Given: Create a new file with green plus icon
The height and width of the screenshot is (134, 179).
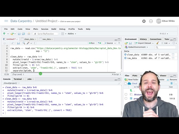Looking at the screenshot, I should [4, 33].
